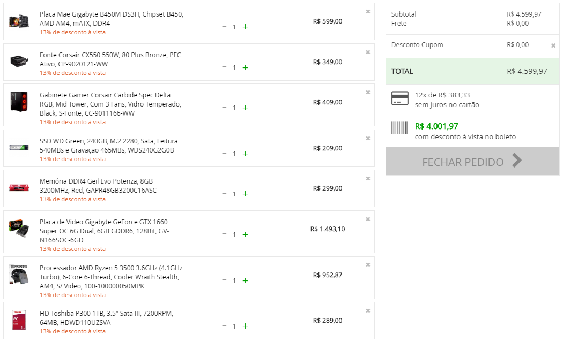Open Placa de Video Gigabyte GeForce link
The height and width of the screenshot is (342, 563).
click(104, 231)
